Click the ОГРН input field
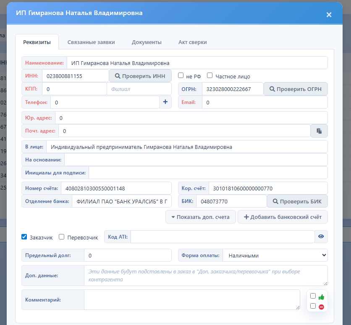Image resolution: width=351 pixels, height=325 pixels. (233, 89)
